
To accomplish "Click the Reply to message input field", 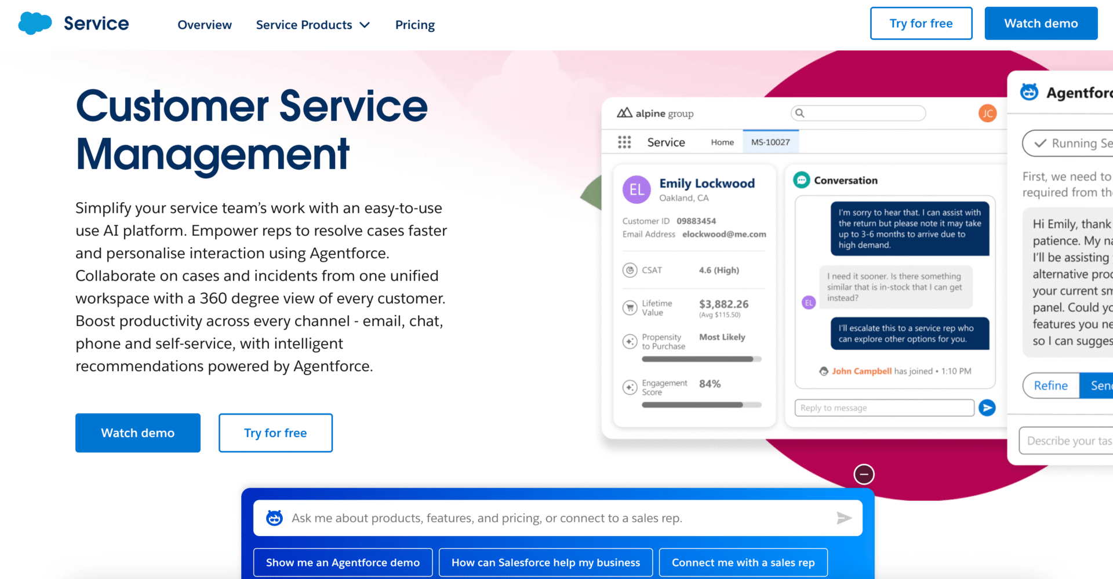I will [884, 408].
